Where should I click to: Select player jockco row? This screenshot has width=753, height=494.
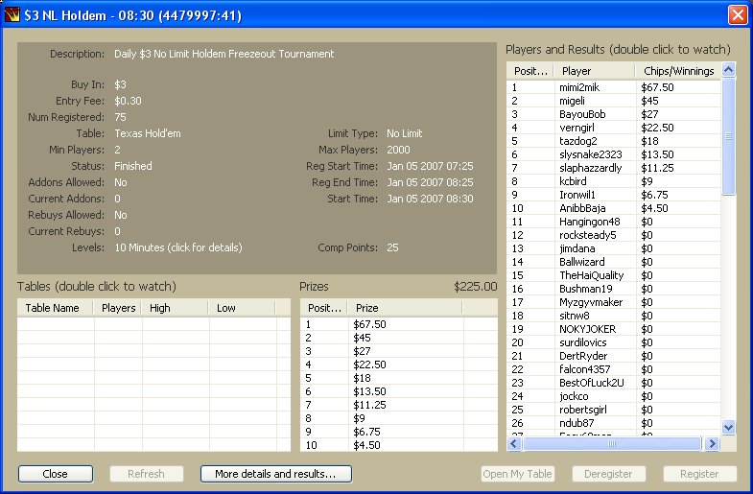(614, 396)
